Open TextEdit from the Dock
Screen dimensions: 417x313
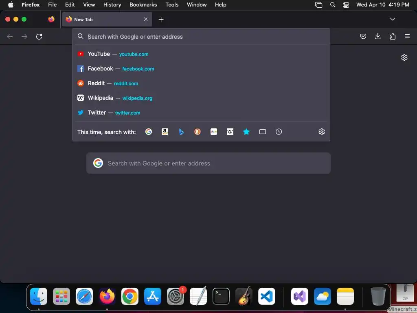tap(198, 296)
